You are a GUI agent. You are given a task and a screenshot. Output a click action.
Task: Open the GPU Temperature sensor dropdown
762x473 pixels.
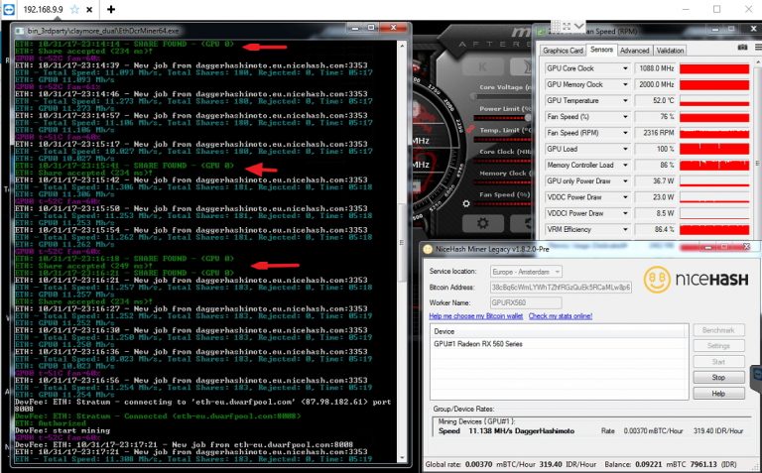click(625, 100)
